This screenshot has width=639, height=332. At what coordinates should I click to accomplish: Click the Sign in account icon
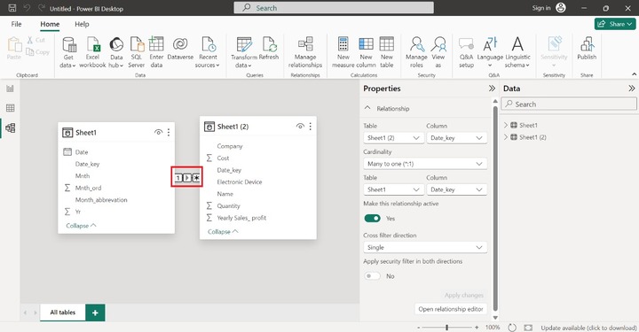[x=561, y=8]
